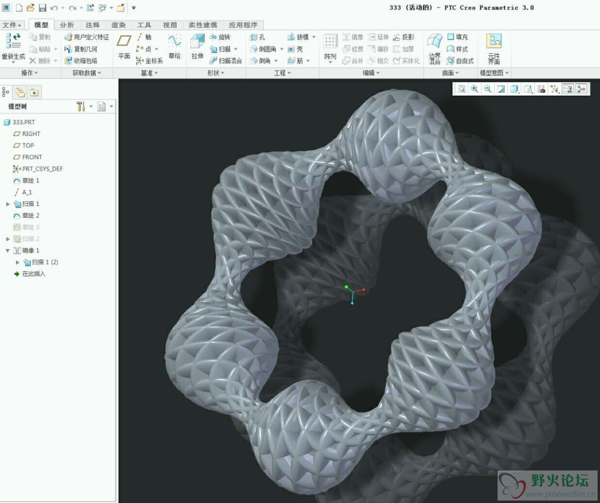
Task: Open the 阵列 (Pattern) tool
Action: (330, 47)
